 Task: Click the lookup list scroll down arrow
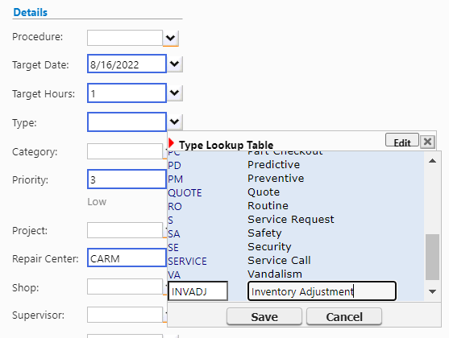[432, 291]
